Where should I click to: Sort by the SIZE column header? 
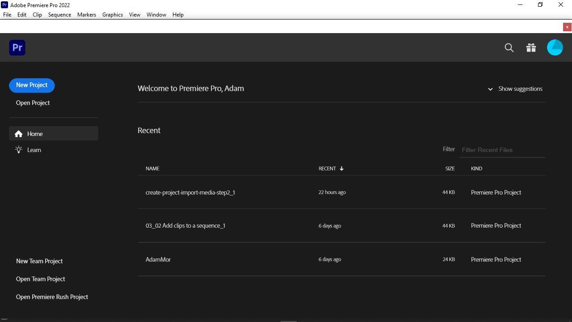point(450,169)
